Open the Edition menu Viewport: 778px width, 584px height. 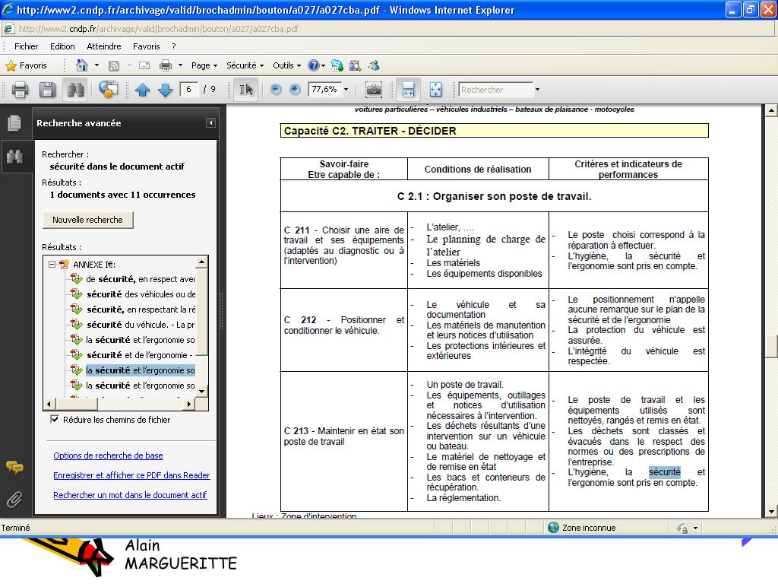[x=62, y=46]
